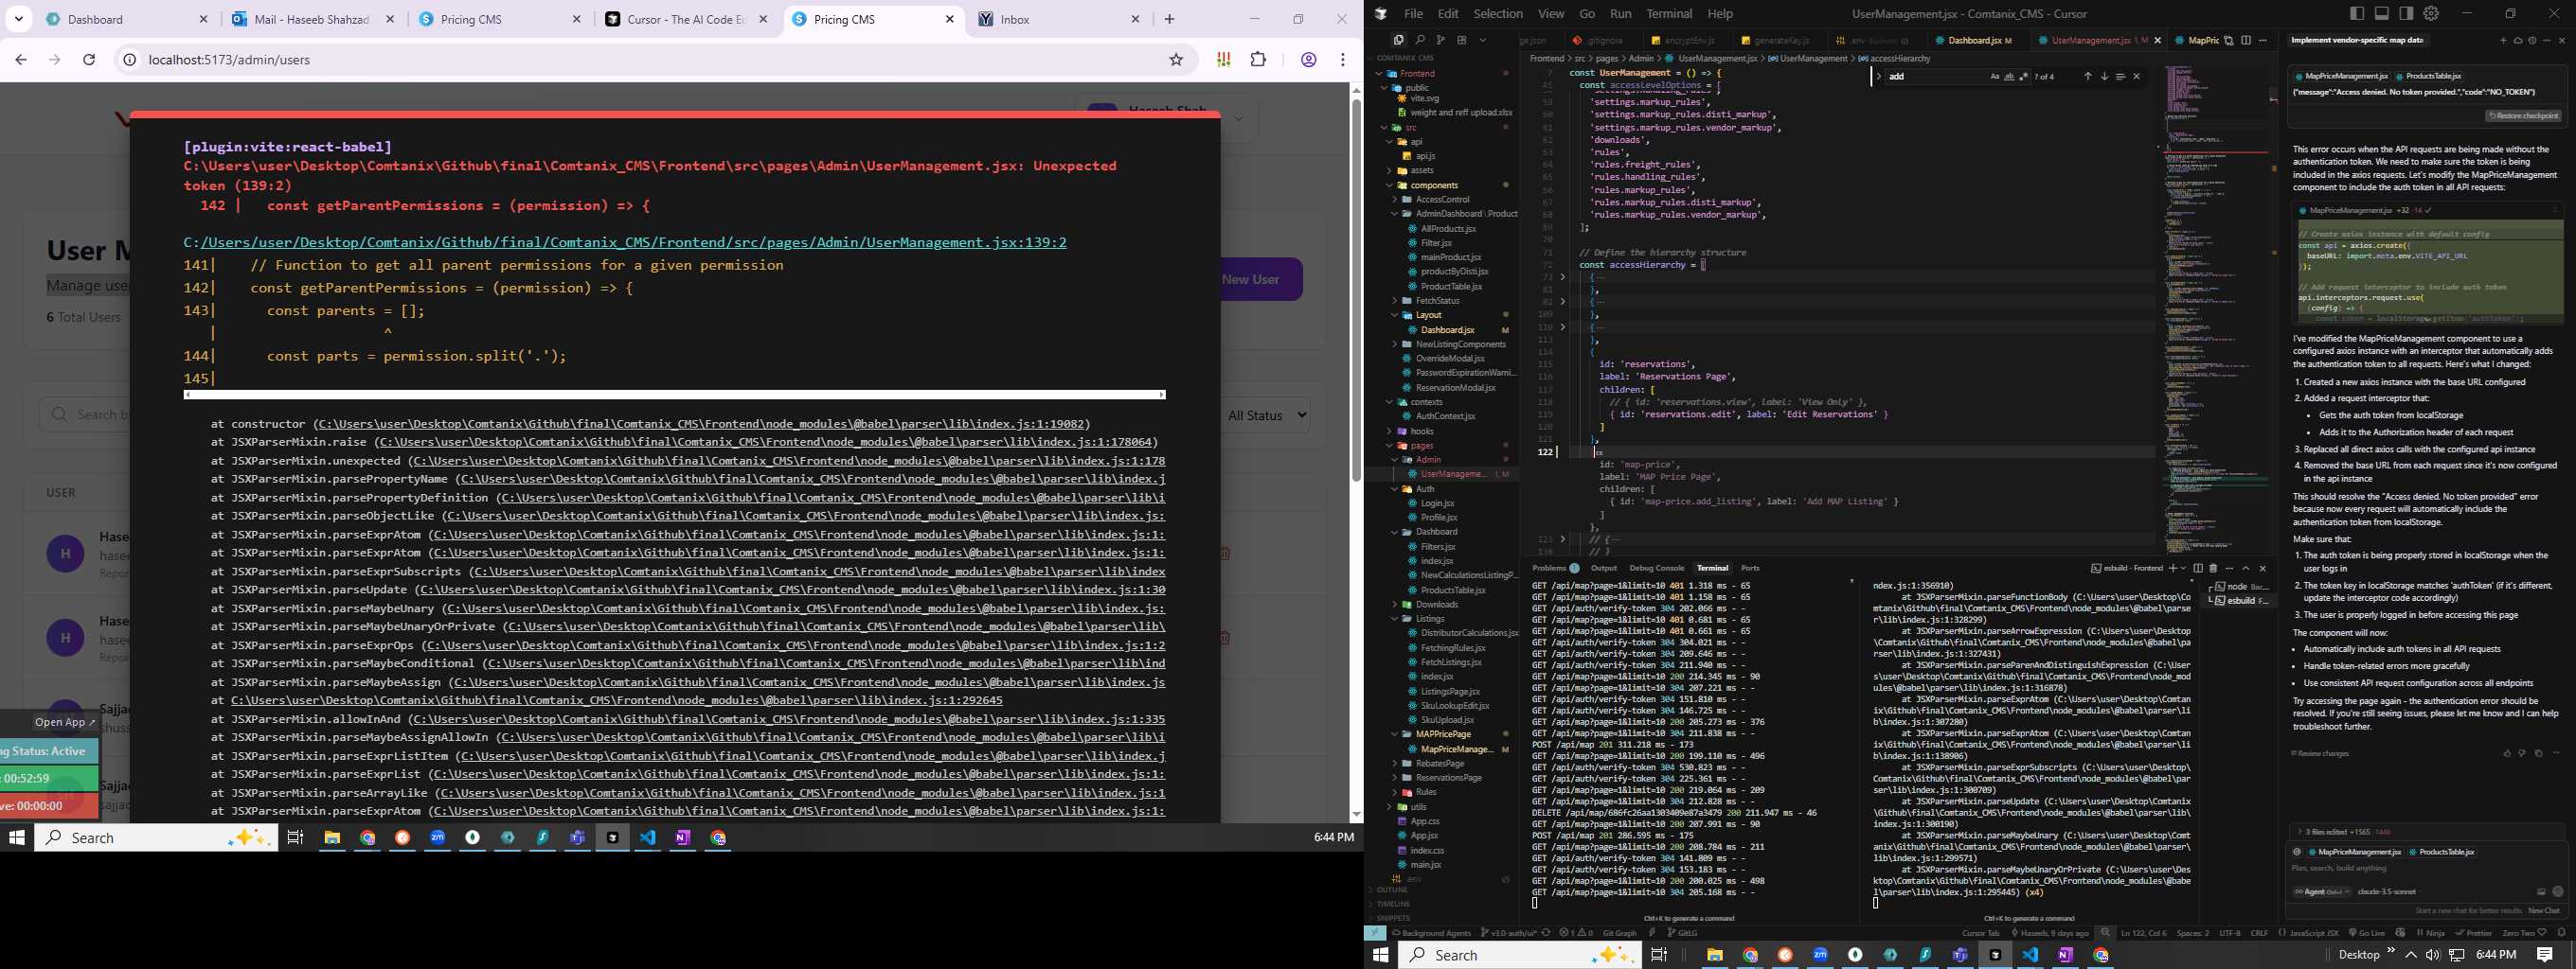
Task: Toggle Match Whole Word in find widget
Action: [x=2010, y=76]
